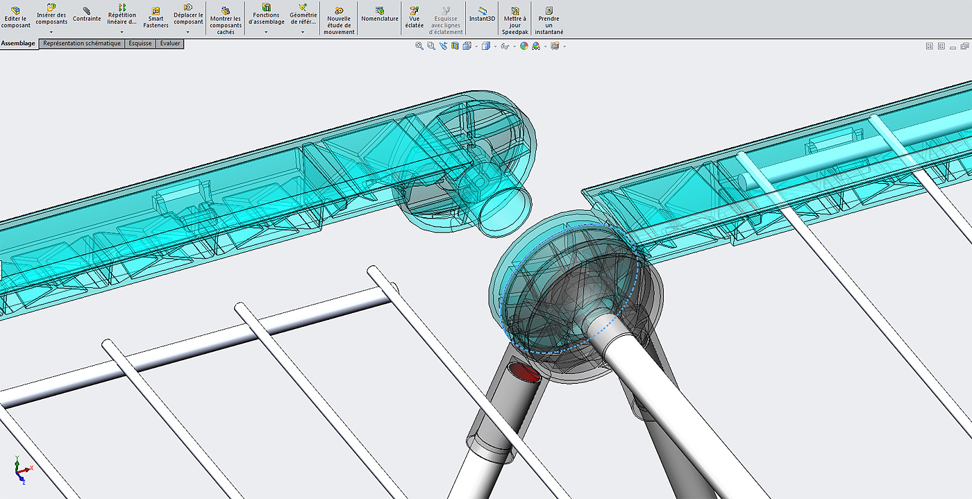Viewport: 972px width, 499px height.
Task: Expand Fonctions d'assemblage dropdown arrow
Action: (266, 32)
